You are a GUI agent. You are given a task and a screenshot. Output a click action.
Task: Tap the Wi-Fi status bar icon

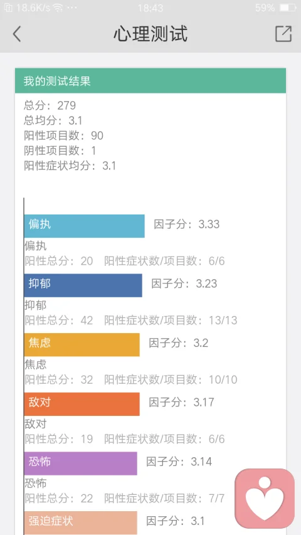tap(58, 8)
